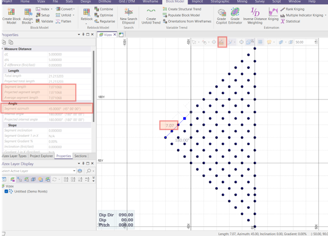This screenshot has height=236, width=328.
Task: Click the Inverse Distance Weighting icon
Action: tap(255, 12)
